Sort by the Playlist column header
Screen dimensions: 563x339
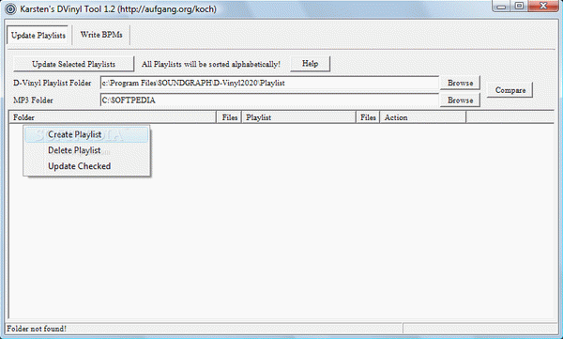299,117
